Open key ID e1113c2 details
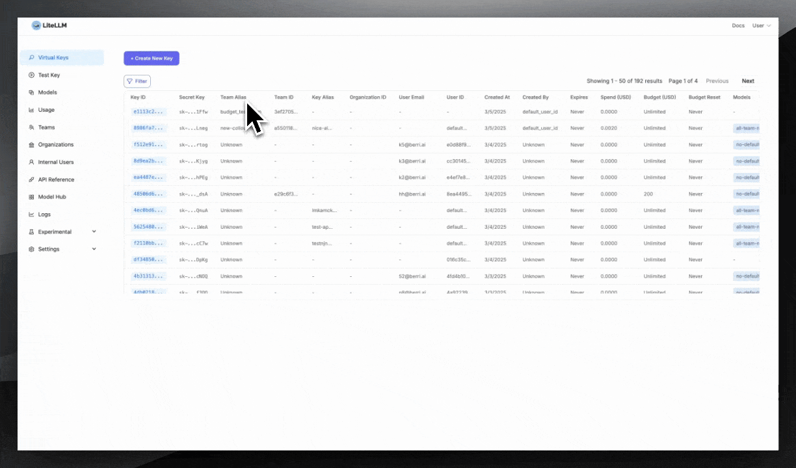796x468 pixels. (148, 112)
